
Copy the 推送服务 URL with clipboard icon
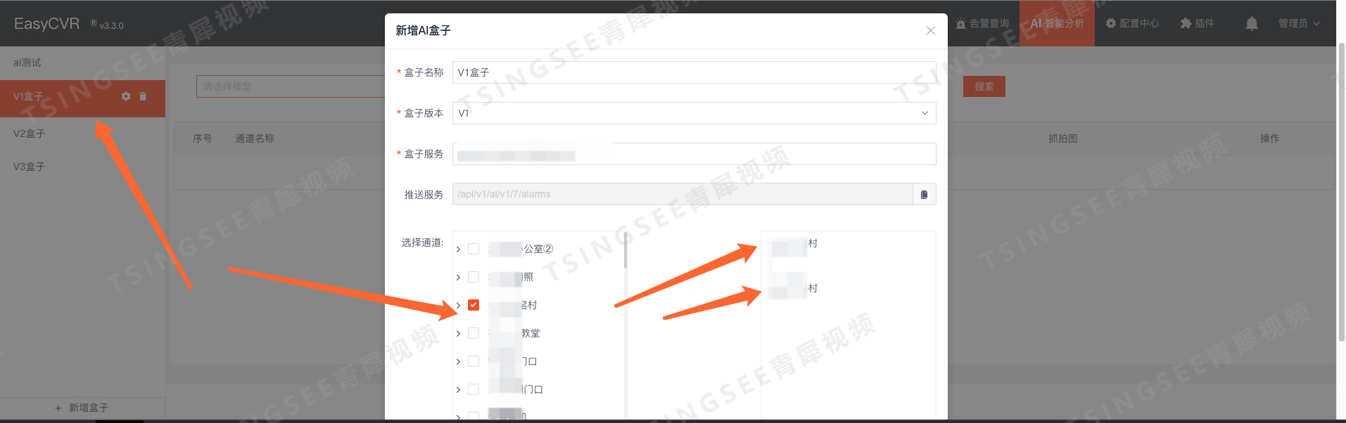(925, 194)
